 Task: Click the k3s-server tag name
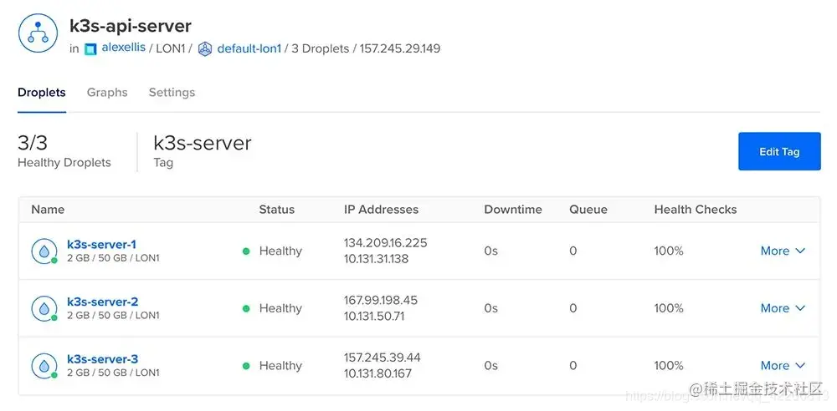203,144
